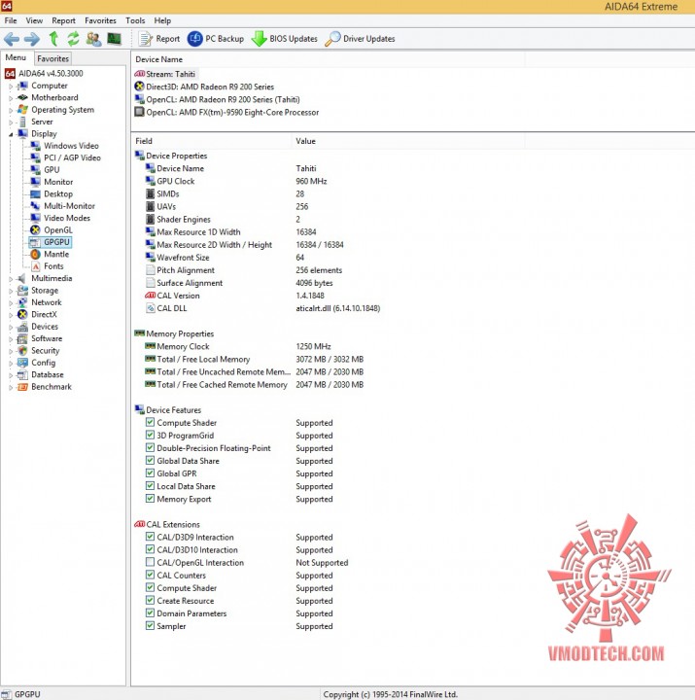Click the GPU Clock row icon
Viewport: 695px width, 700px height.
[151, 181]
